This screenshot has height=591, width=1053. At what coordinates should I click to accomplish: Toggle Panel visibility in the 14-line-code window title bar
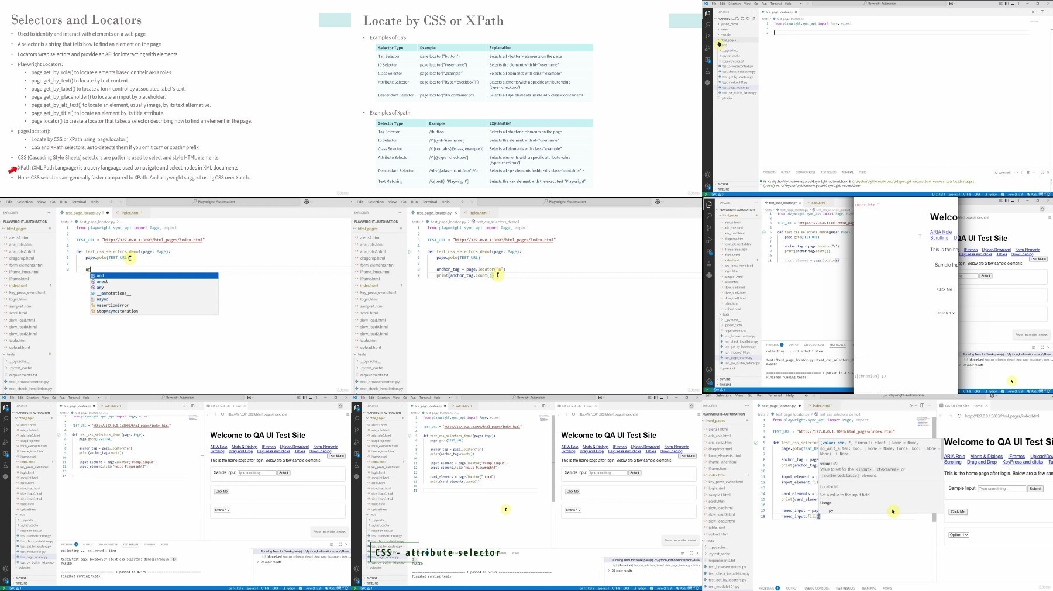pyautogui.click(x=311, y=398)
